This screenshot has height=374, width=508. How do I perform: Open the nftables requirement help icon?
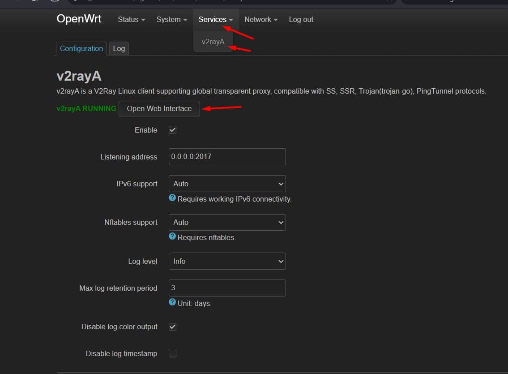point(172,237)
